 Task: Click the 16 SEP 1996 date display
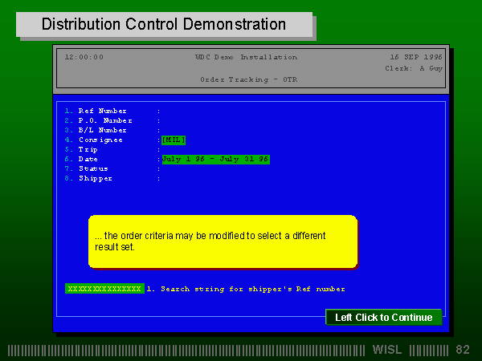[416, 57]
